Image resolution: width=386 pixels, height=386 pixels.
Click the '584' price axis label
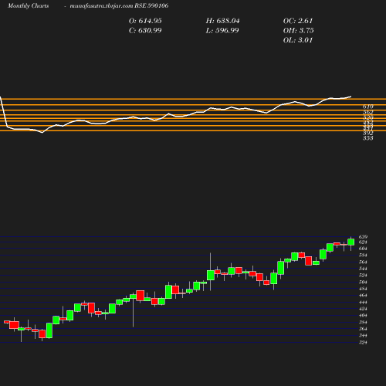pos(363,256)
